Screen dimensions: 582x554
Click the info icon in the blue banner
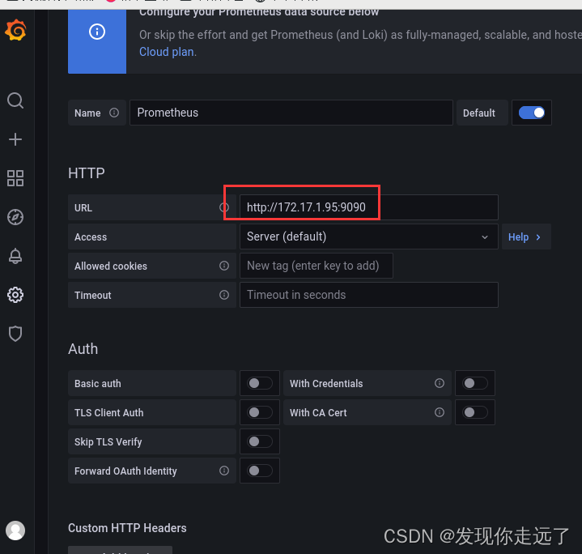tap(97, 32)
